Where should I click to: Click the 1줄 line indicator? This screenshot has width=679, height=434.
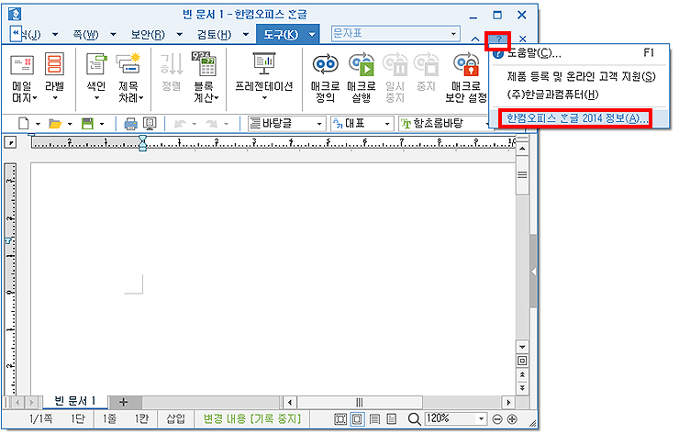click(x=109, y=418)
